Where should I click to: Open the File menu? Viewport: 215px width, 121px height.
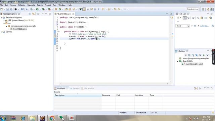(1, 5)
